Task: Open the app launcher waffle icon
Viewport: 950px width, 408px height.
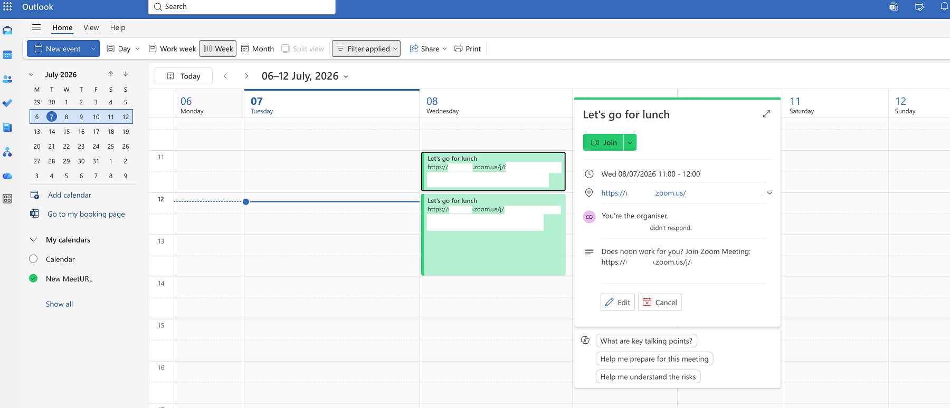Action: (x=7, y=7)
